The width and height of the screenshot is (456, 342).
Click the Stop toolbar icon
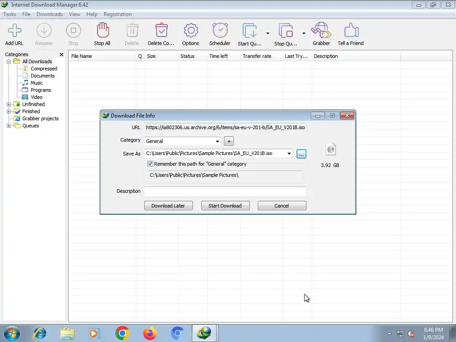(73, 31)
